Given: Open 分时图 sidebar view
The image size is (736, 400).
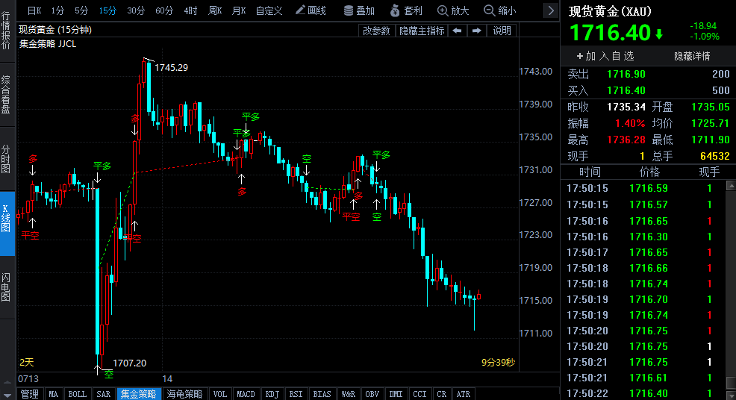Looking at the screenshot, I should pyautogui.click(x=6, y=159).
